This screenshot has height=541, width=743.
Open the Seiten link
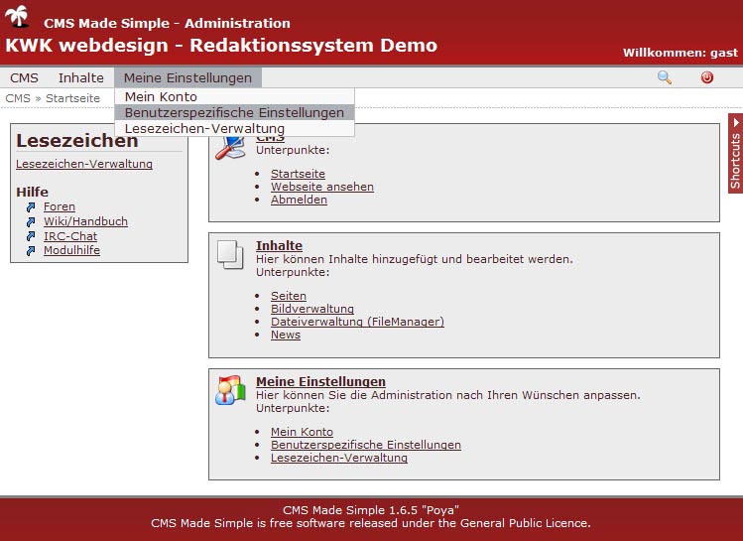pos(289,296)
